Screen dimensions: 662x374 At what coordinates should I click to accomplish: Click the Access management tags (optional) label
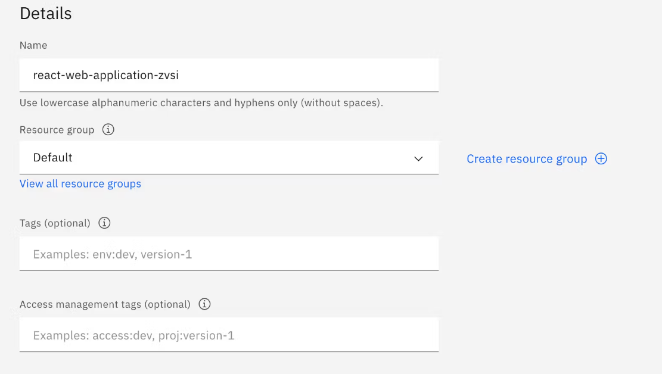click(x=105, y=304)
